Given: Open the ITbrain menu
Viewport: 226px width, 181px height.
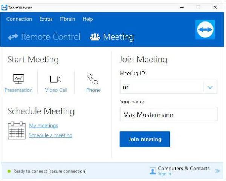Looking at the screenshot, I should click(x=67, y=19).
